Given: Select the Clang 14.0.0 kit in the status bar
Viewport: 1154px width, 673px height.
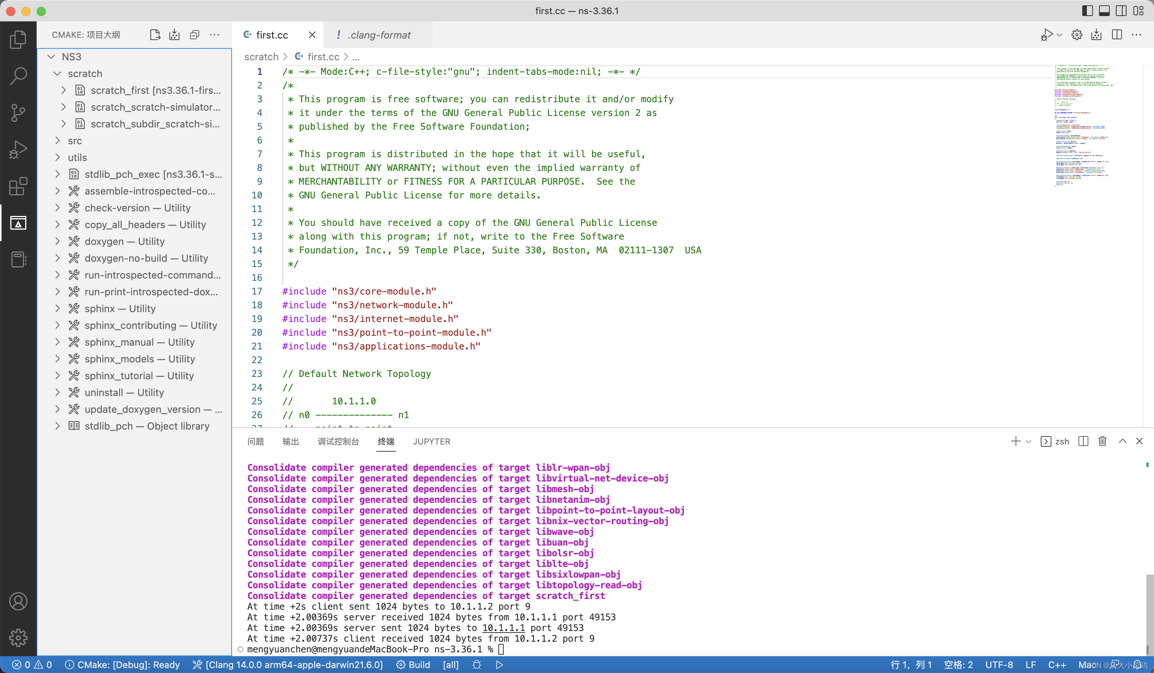Looking at the screenshot, I should click(287, 664).
